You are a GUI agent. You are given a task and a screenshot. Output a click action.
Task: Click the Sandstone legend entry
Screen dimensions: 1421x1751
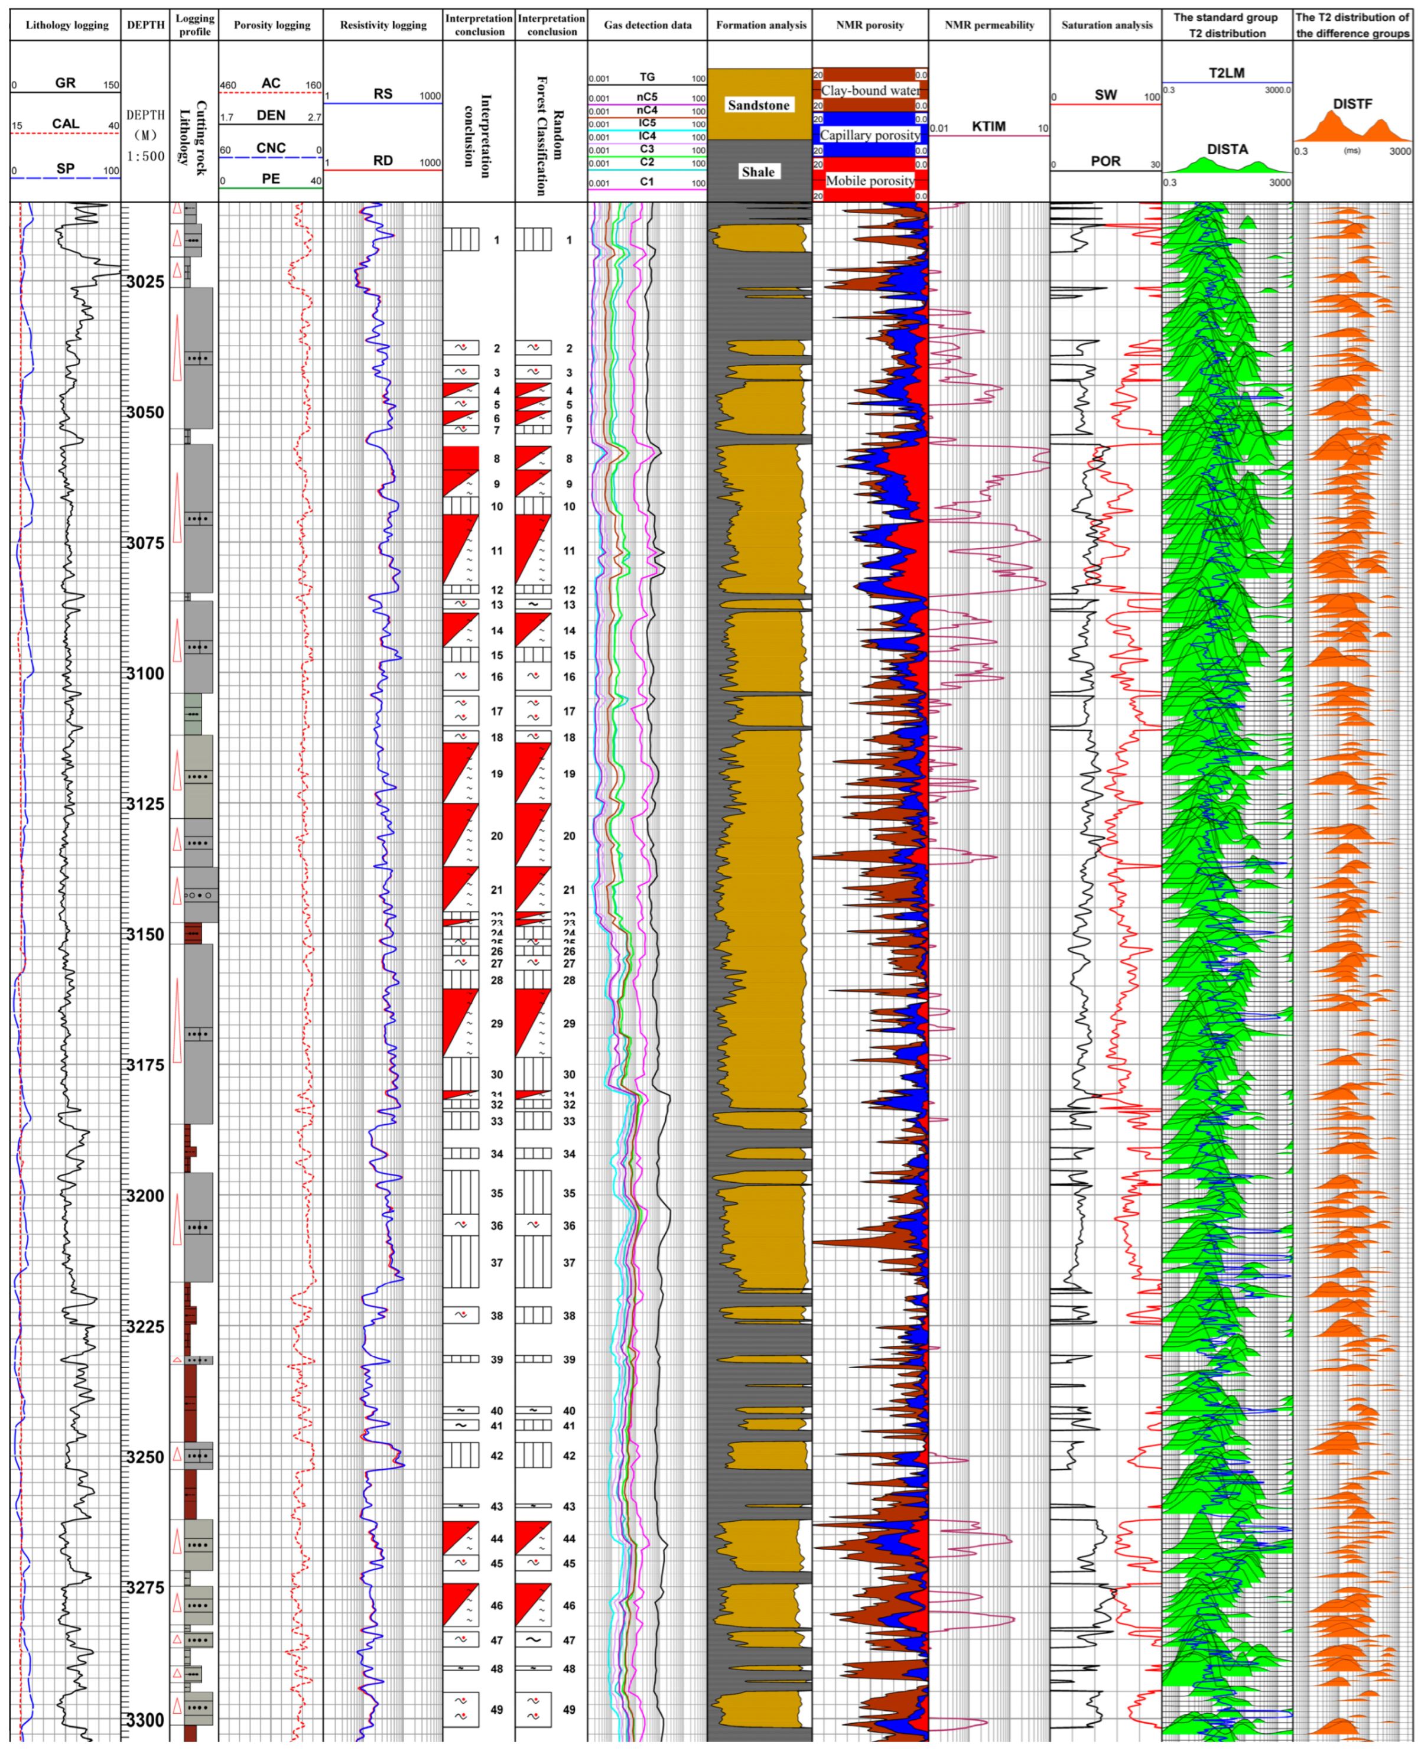click(x=758, y=105)
